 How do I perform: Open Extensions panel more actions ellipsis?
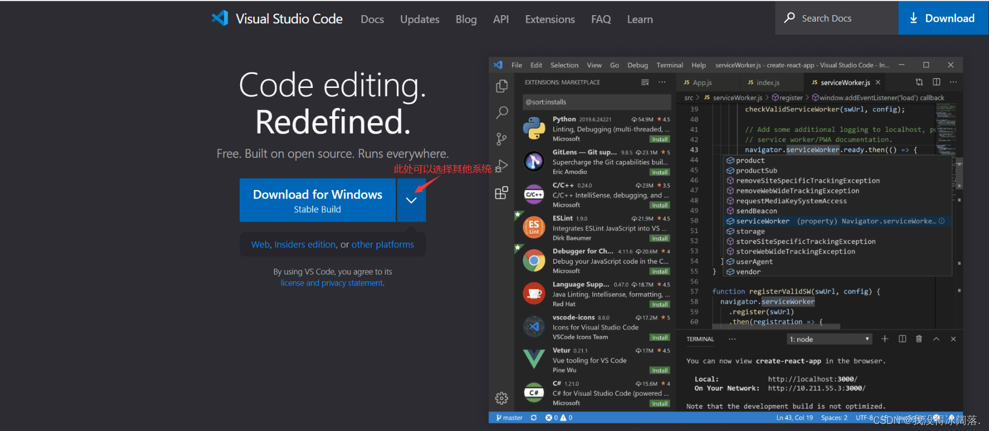click(662, 83)
